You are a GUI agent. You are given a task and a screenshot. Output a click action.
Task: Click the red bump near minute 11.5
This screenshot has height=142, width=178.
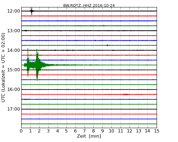click(125, 94)
